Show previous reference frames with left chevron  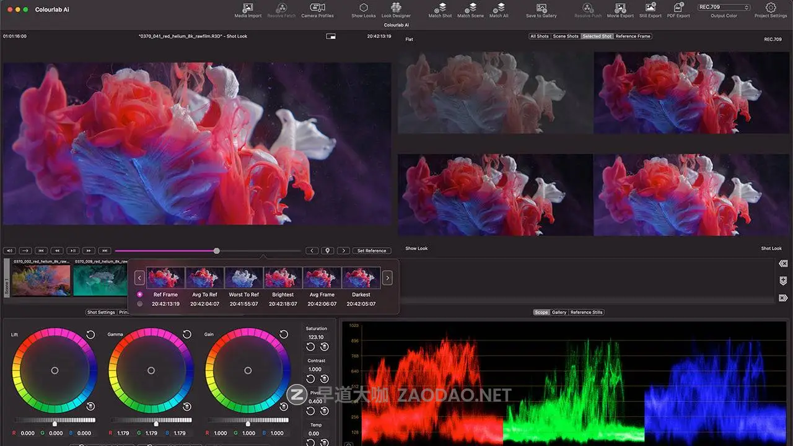(140, 278)
